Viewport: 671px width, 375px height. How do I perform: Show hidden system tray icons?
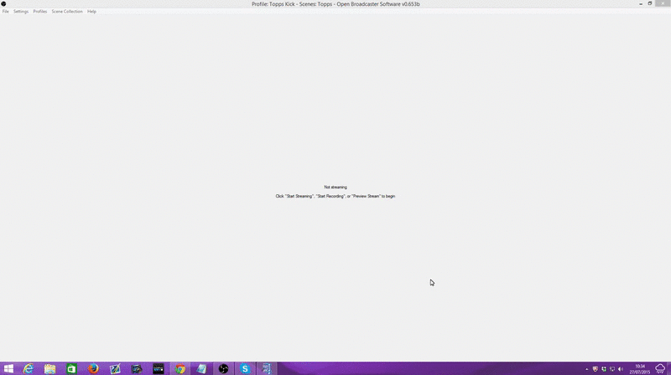click(x=586, y=369)
